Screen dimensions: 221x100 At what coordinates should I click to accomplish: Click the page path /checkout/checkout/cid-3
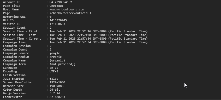[70, 13]
